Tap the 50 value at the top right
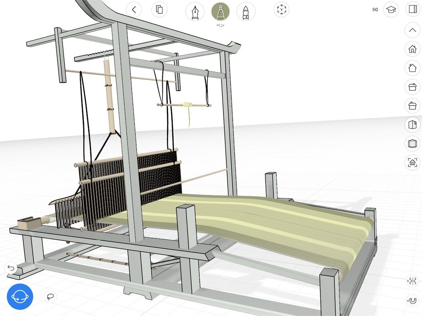This screenshot has height=316, width=422. click(x=375, y=10)
